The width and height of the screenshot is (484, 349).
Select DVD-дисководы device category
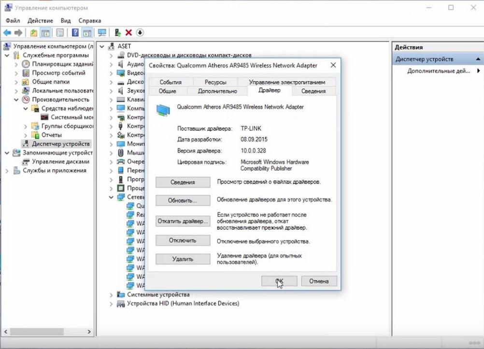[x=189, y=55]
